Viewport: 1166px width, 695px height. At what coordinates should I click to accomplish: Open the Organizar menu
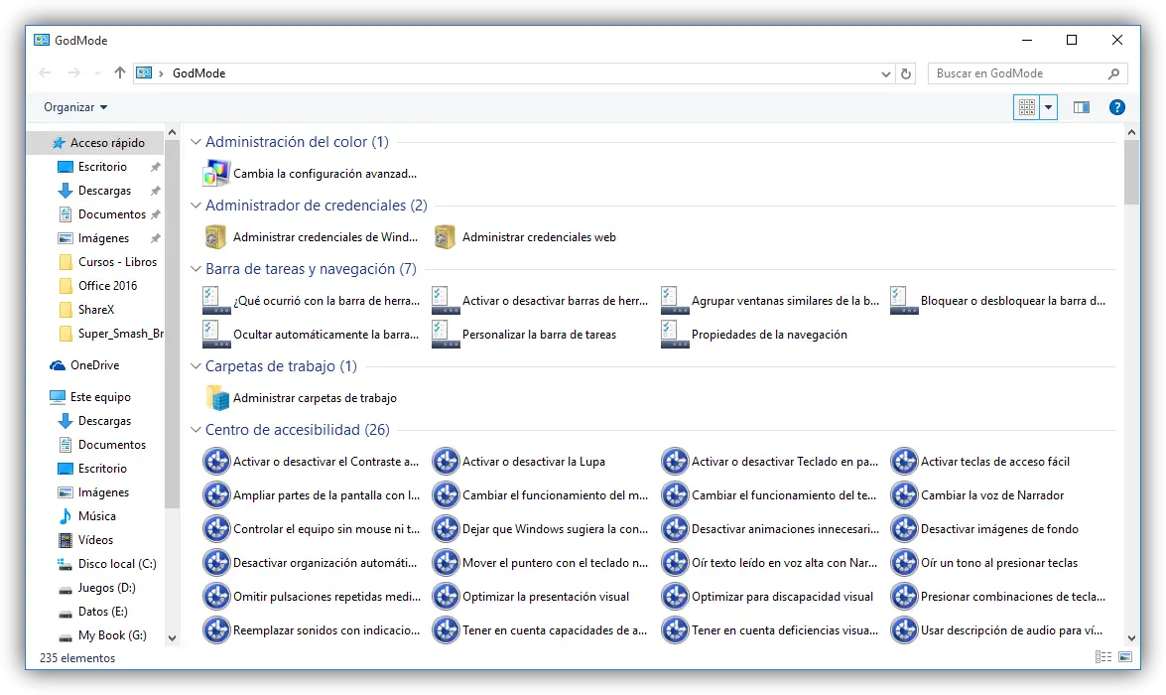pos(75,107)
